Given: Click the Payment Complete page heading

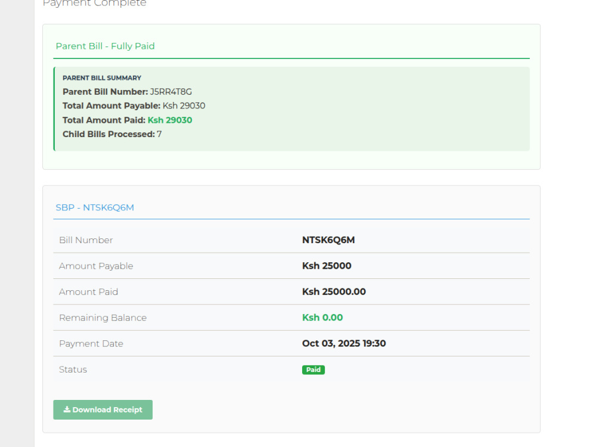Looking at the screenshot, I should point(94,4).
